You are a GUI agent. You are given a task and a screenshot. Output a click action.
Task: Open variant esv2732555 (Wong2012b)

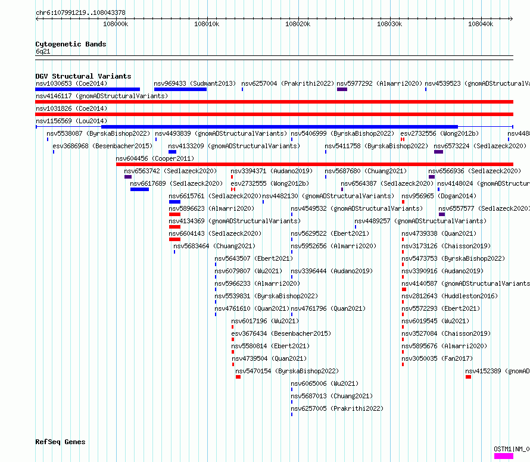[270, 183]
